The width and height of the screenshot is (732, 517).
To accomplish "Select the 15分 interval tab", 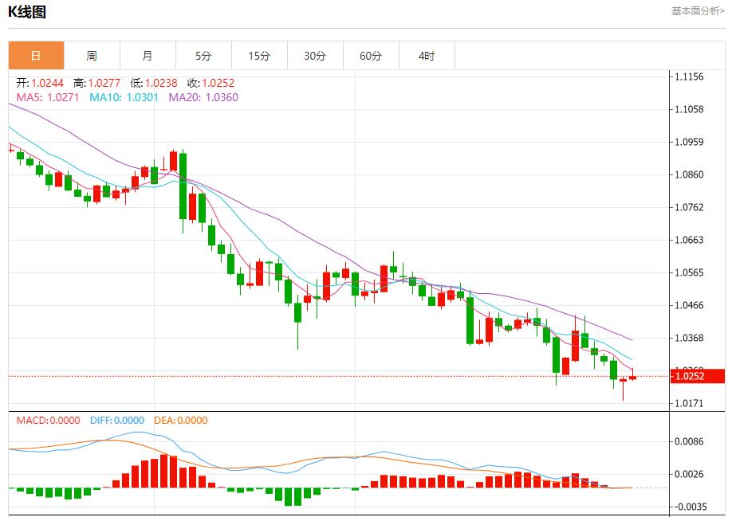I will tap(259, 56).
